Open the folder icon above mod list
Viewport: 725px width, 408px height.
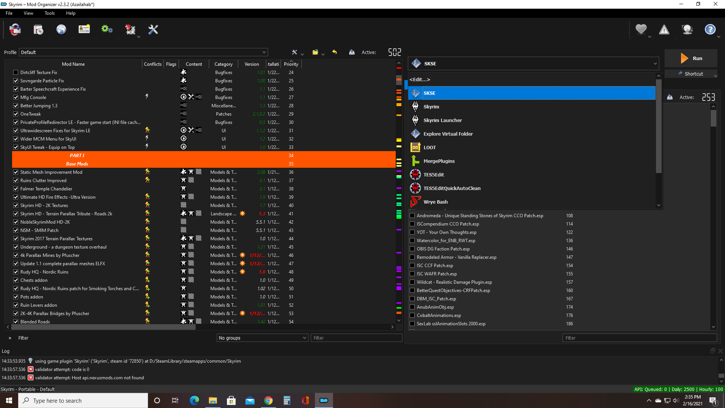tap(315, 52)
